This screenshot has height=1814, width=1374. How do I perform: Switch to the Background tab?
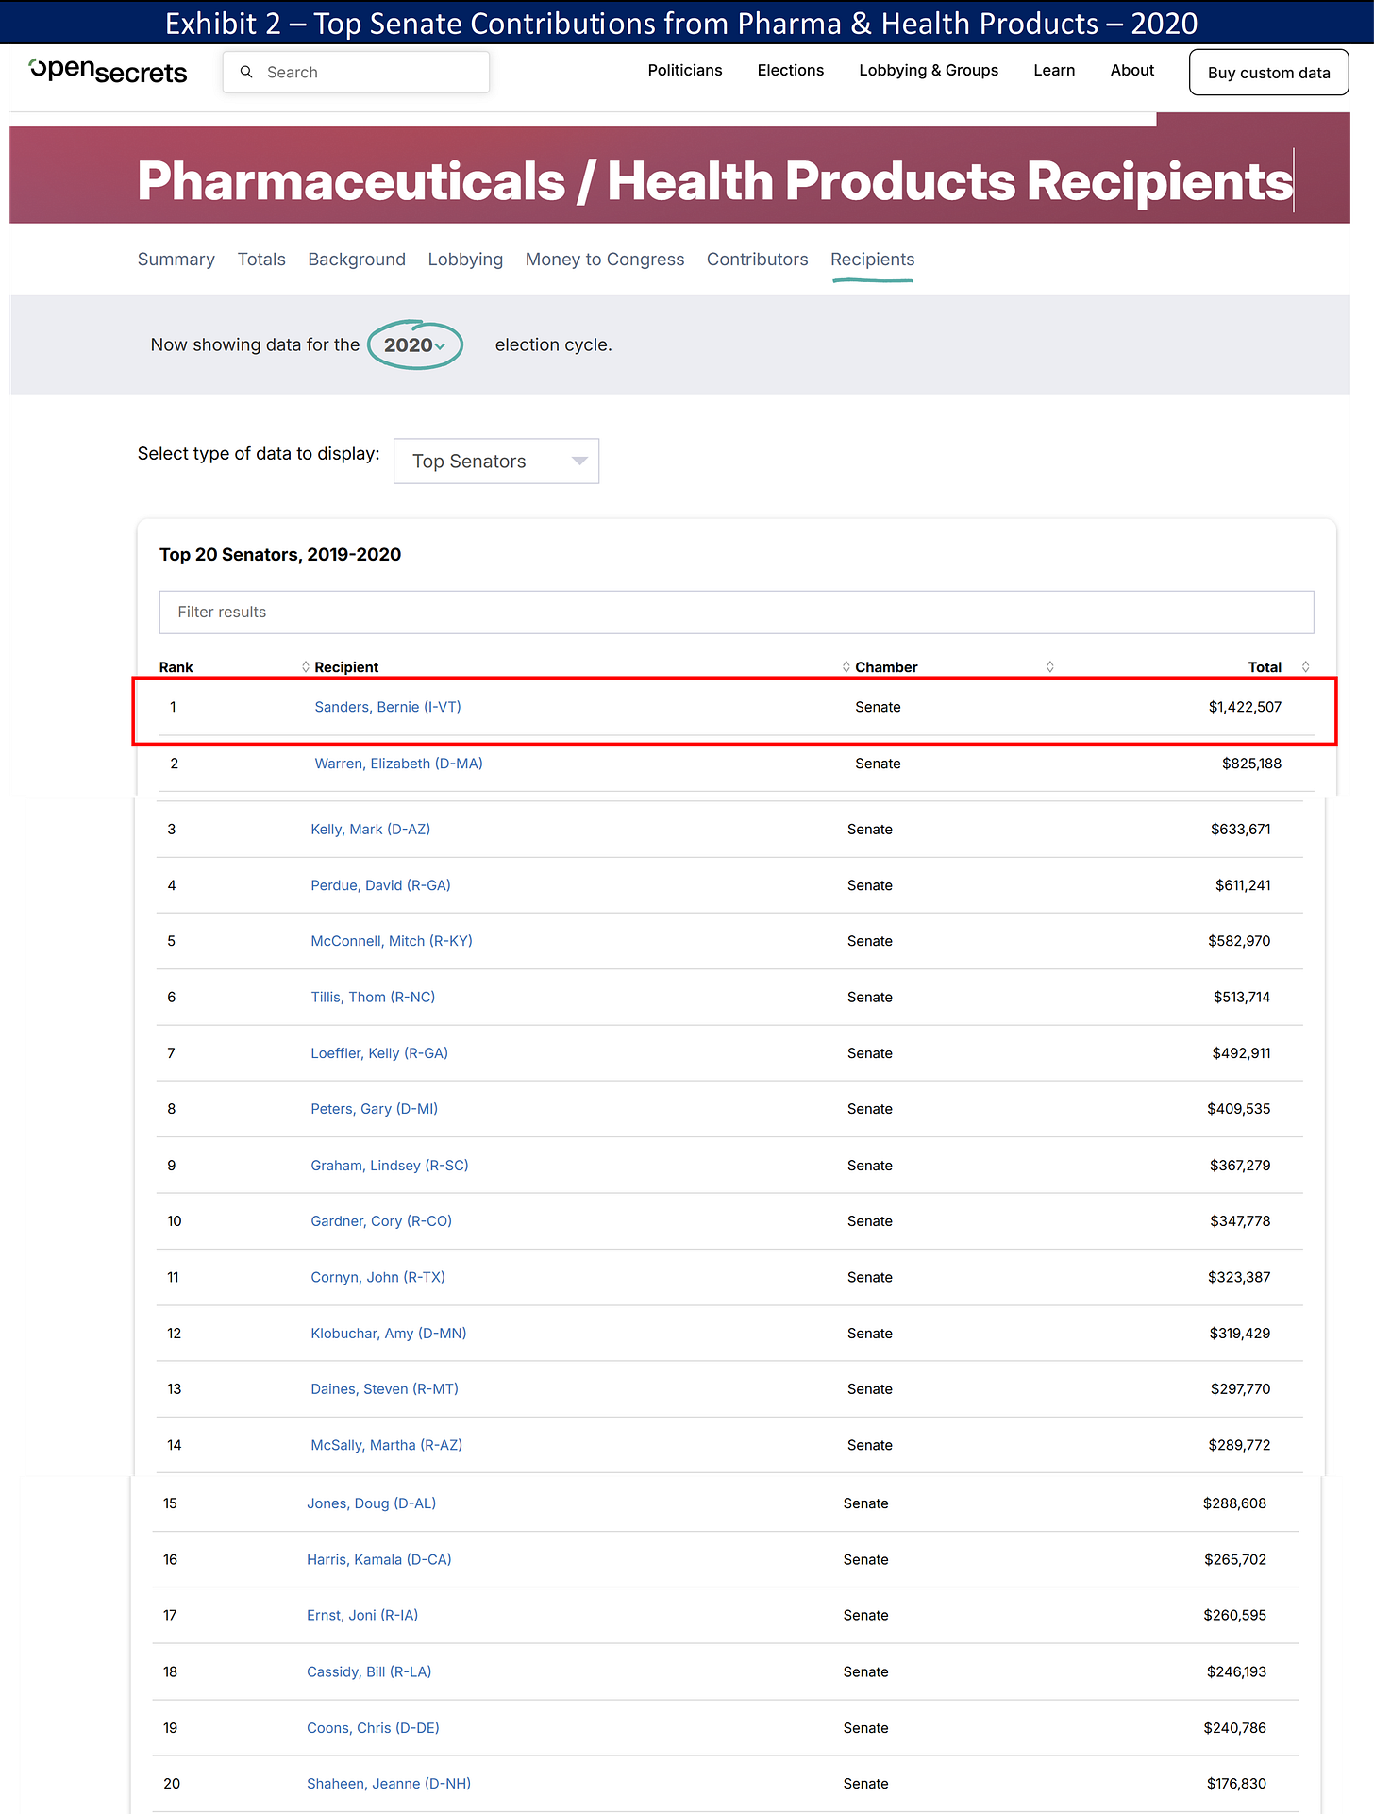click(x=357, y=260)
